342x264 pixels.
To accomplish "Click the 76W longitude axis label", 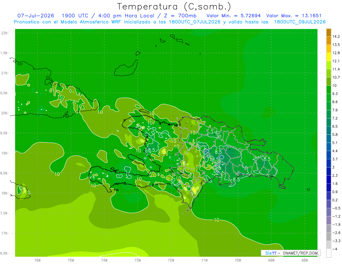I will click(x=37, y=260).
